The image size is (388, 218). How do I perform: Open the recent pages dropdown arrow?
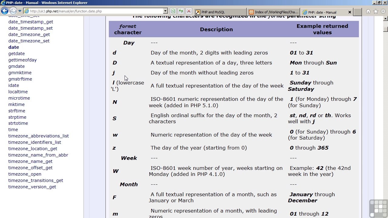20,11
